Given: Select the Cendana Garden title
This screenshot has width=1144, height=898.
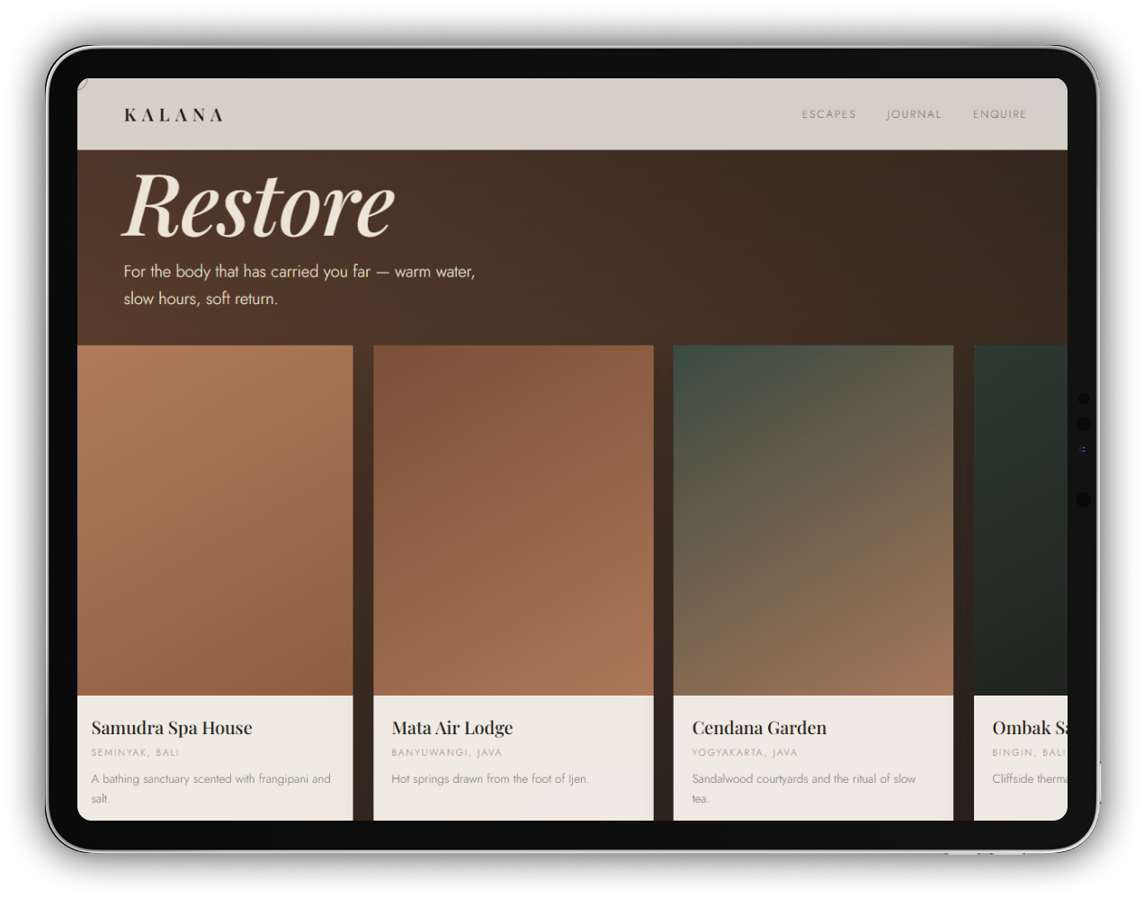Looking at the screenshot, I should (759, 728).
